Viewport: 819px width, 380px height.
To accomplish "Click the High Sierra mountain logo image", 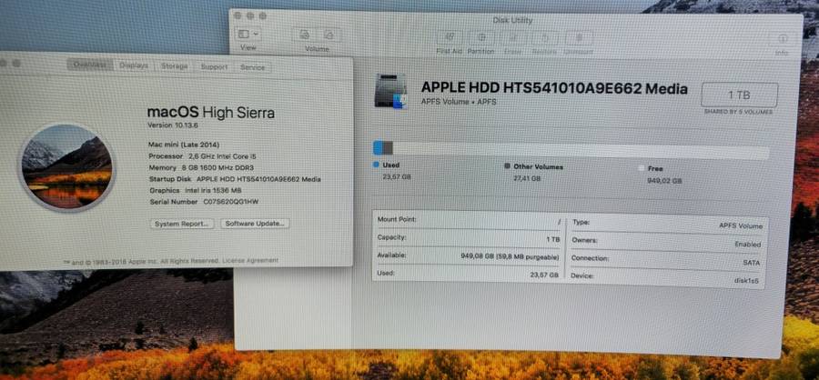I will pos(66,166).
